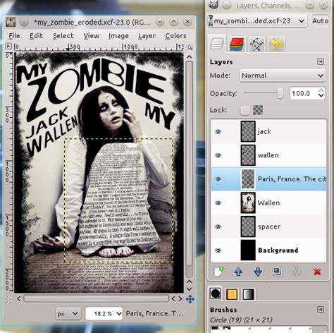Viewport: 334px width, 333px height.
Task: Click the navigation cross icon in image window
Action: [190, 299]
